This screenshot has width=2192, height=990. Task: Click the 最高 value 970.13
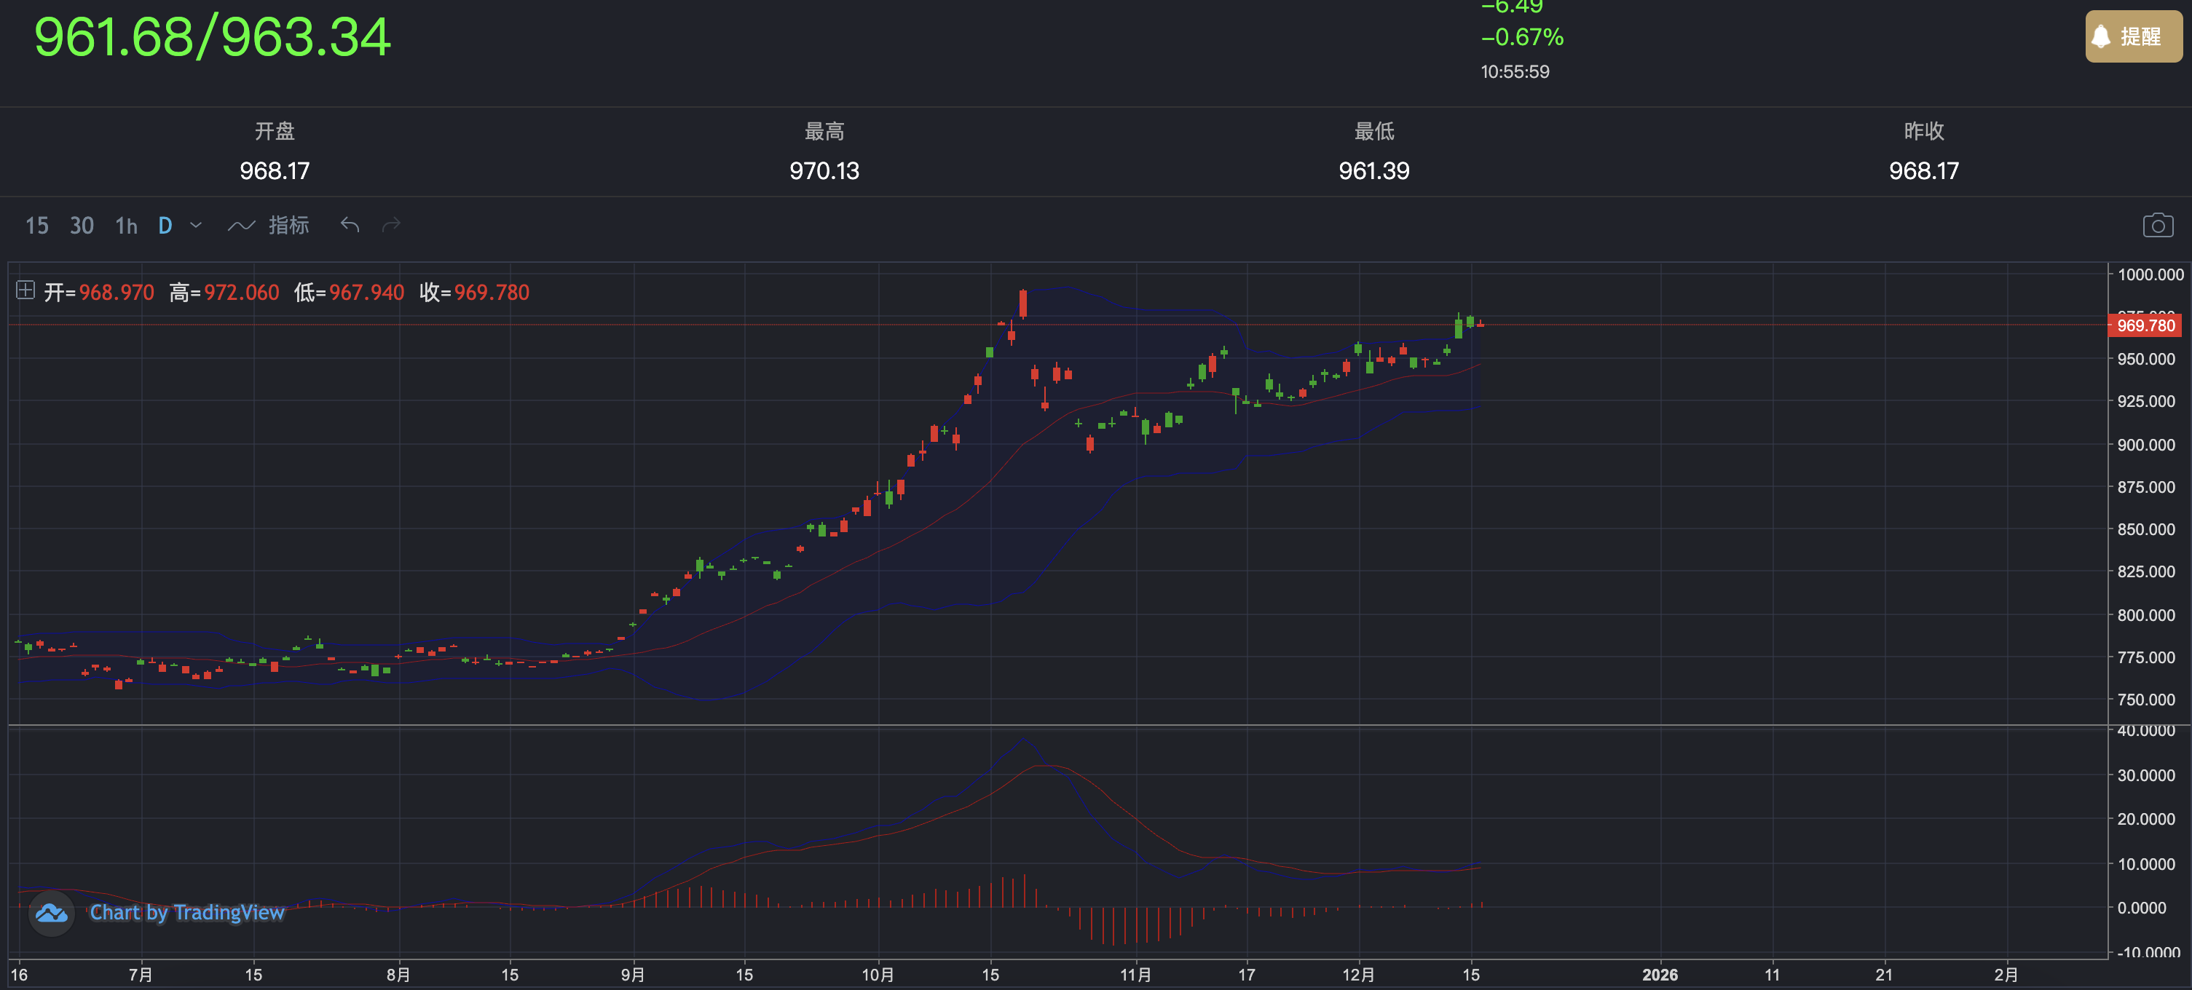tap(822, 170)
